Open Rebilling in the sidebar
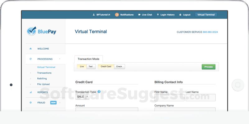Screen dimensions: 249x124 [42, 78]
